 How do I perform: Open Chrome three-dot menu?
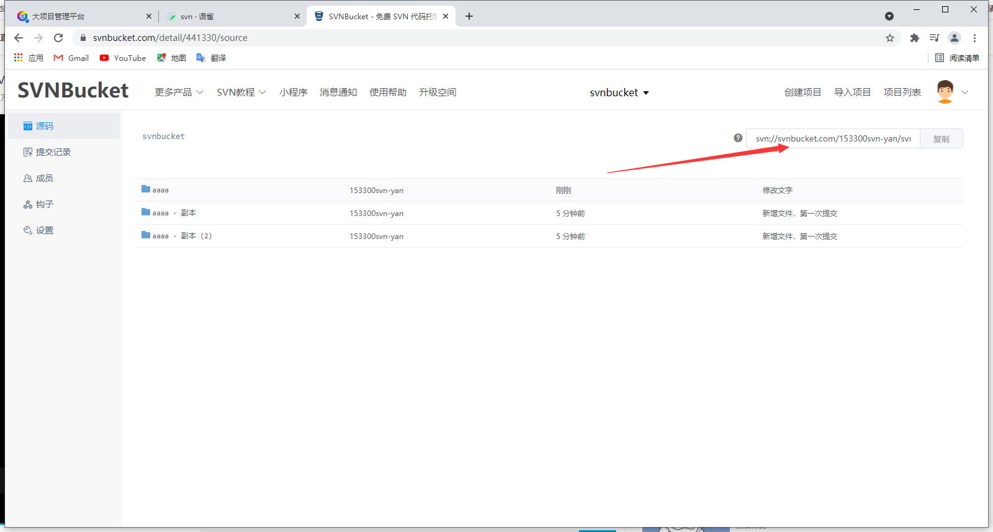coord(974,38)
